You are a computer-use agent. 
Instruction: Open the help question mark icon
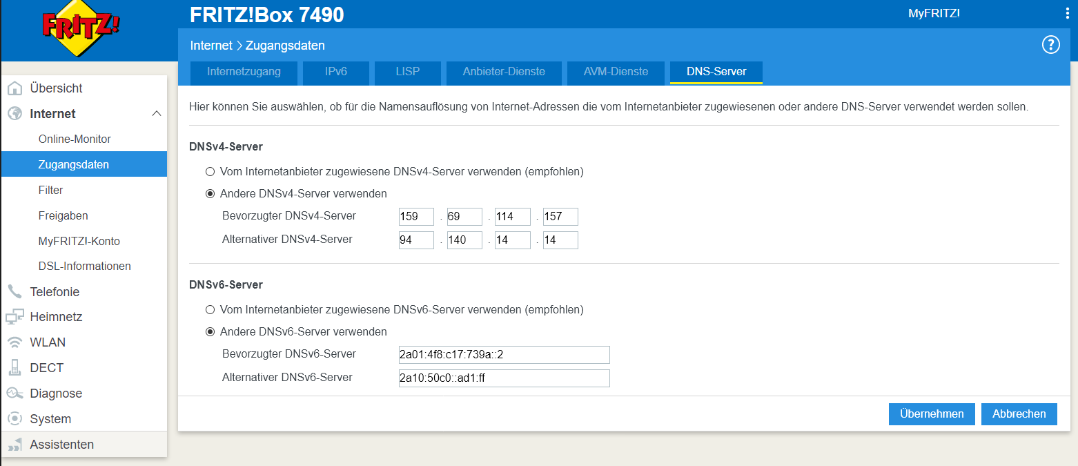point(1050,45)
